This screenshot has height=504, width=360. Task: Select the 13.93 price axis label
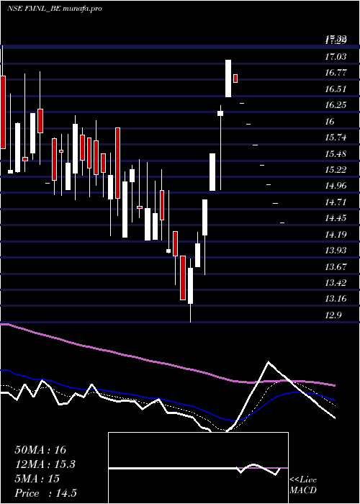tap(336, 251)
